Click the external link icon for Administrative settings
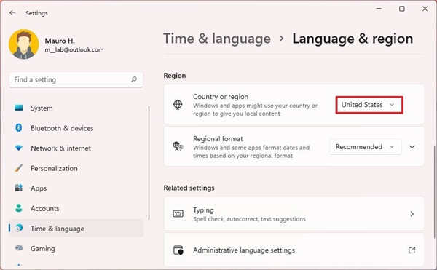437x270 pixels. click(x=412, y=250)
